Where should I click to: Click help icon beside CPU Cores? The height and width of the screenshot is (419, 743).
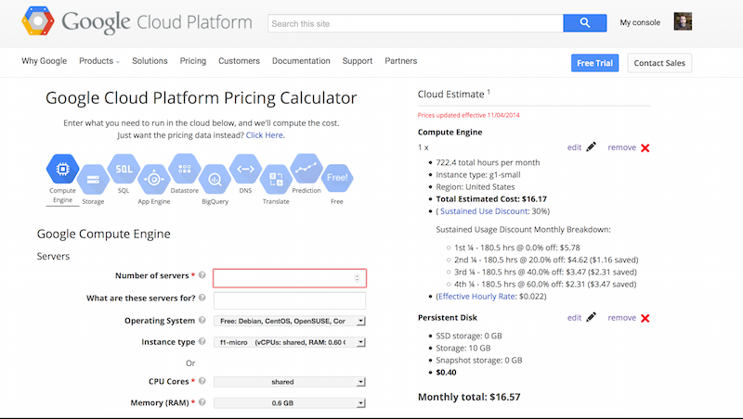(x=202, y=381)
